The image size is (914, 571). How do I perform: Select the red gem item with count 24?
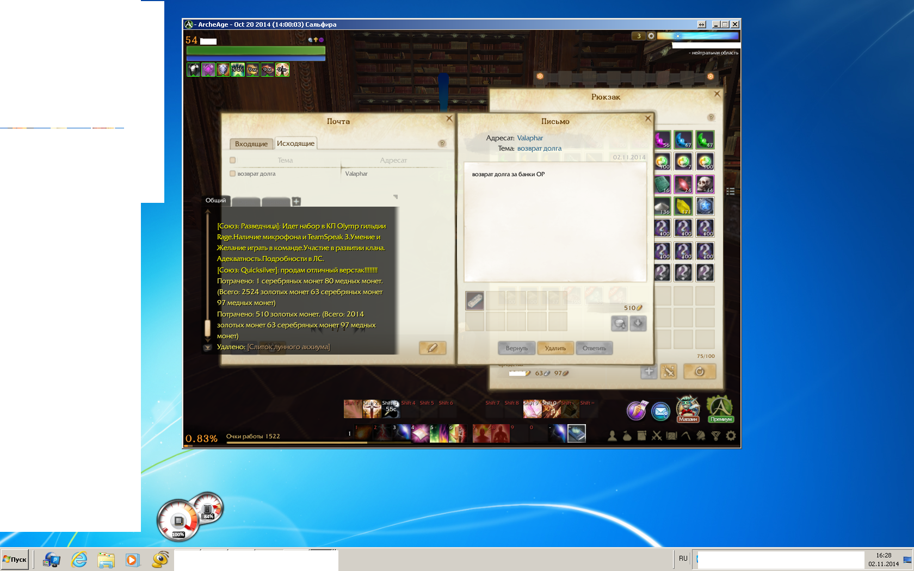[x=683, y=184]
